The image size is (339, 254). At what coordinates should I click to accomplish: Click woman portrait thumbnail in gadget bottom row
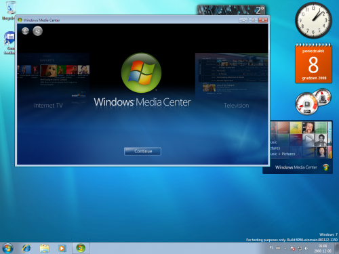[321, 152]
